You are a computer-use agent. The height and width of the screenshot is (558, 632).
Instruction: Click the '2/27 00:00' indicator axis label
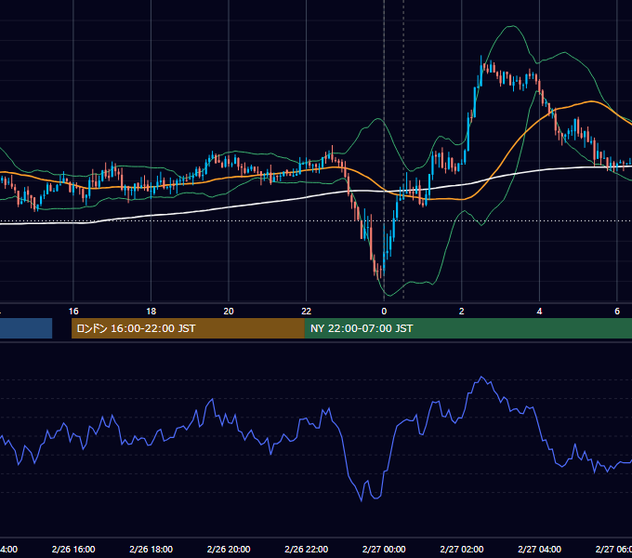point(384,549)
